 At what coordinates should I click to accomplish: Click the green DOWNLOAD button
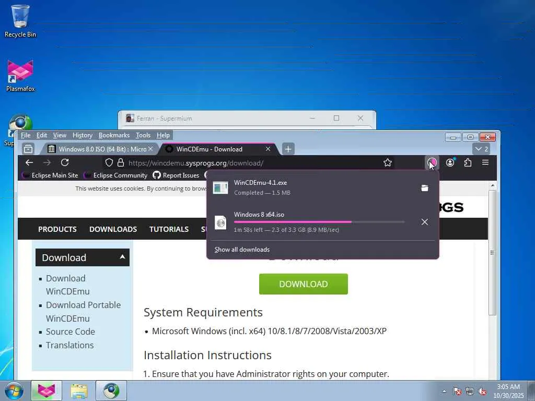304,284
